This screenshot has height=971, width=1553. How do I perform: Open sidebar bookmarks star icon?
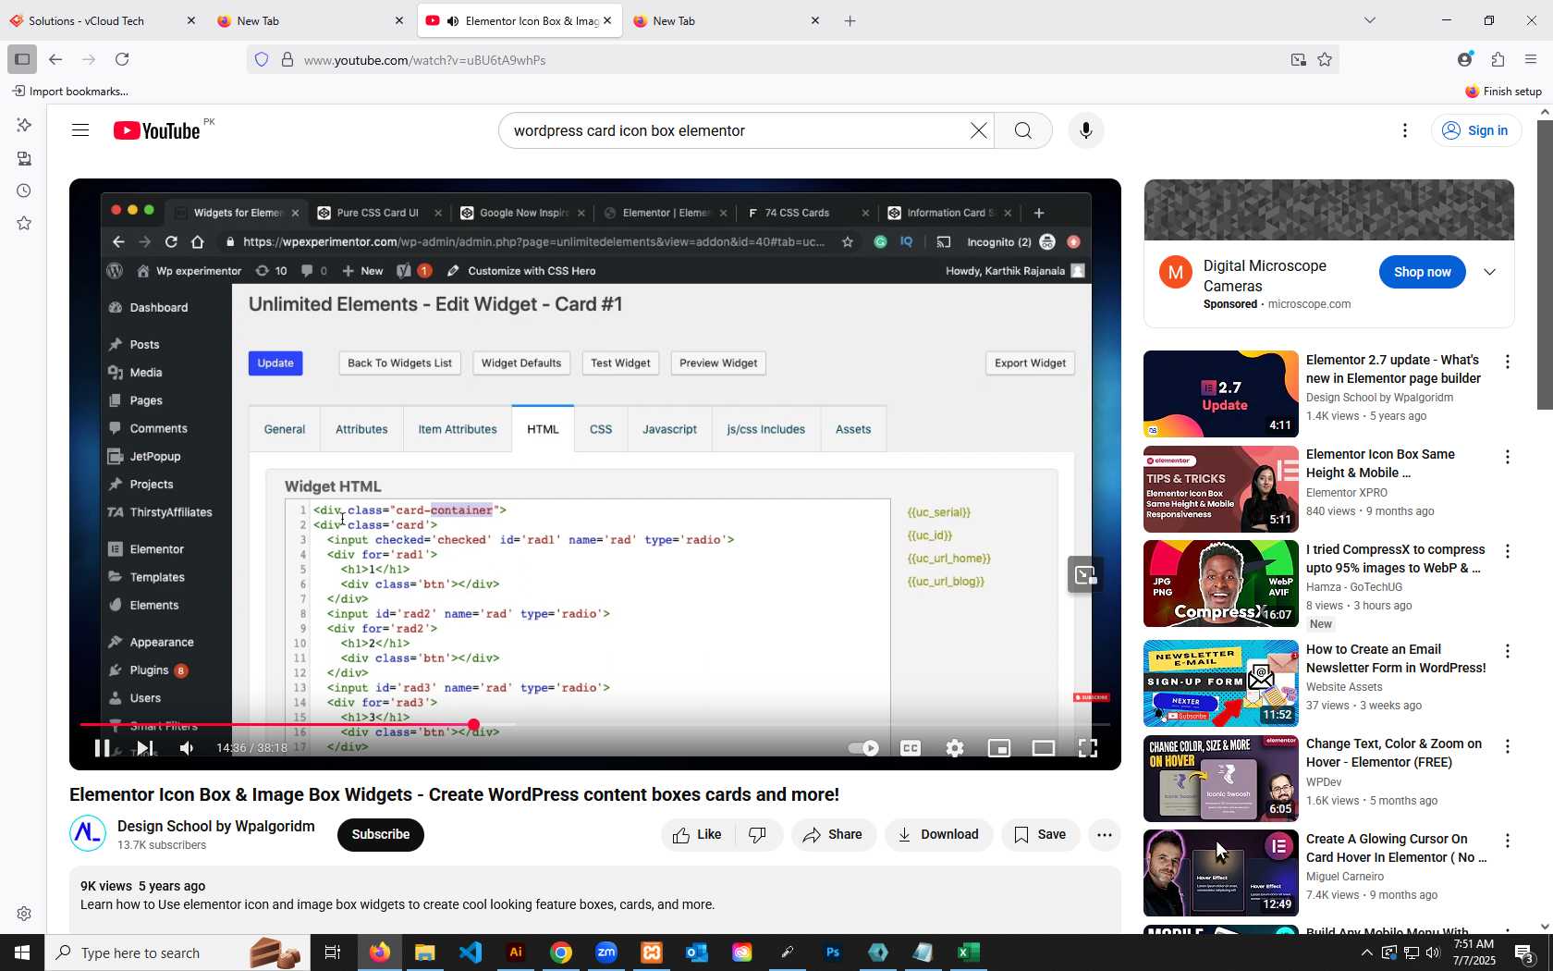coord(24,223)
